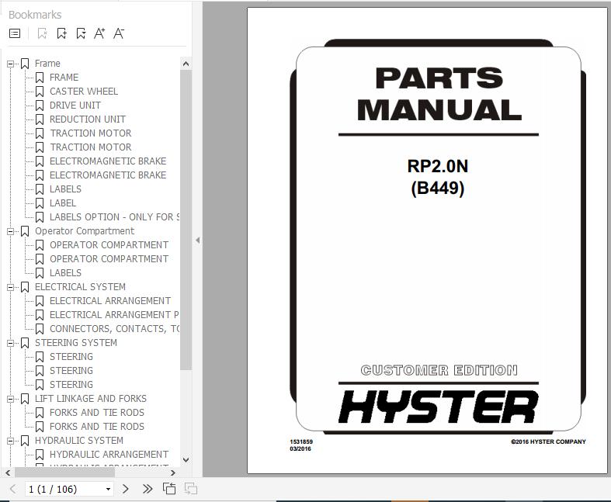Open the third STEERING bookmark
611x502 pixels.
[71, 385]
